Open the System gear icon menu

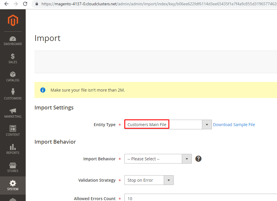coord(13,185)
